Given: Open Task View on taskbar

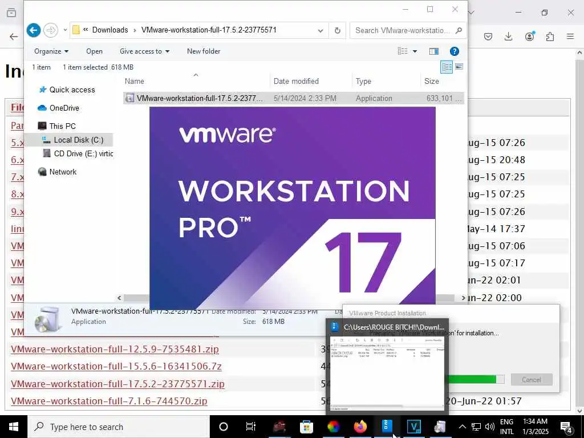Looking at the screenshot, I should [251, 427].
